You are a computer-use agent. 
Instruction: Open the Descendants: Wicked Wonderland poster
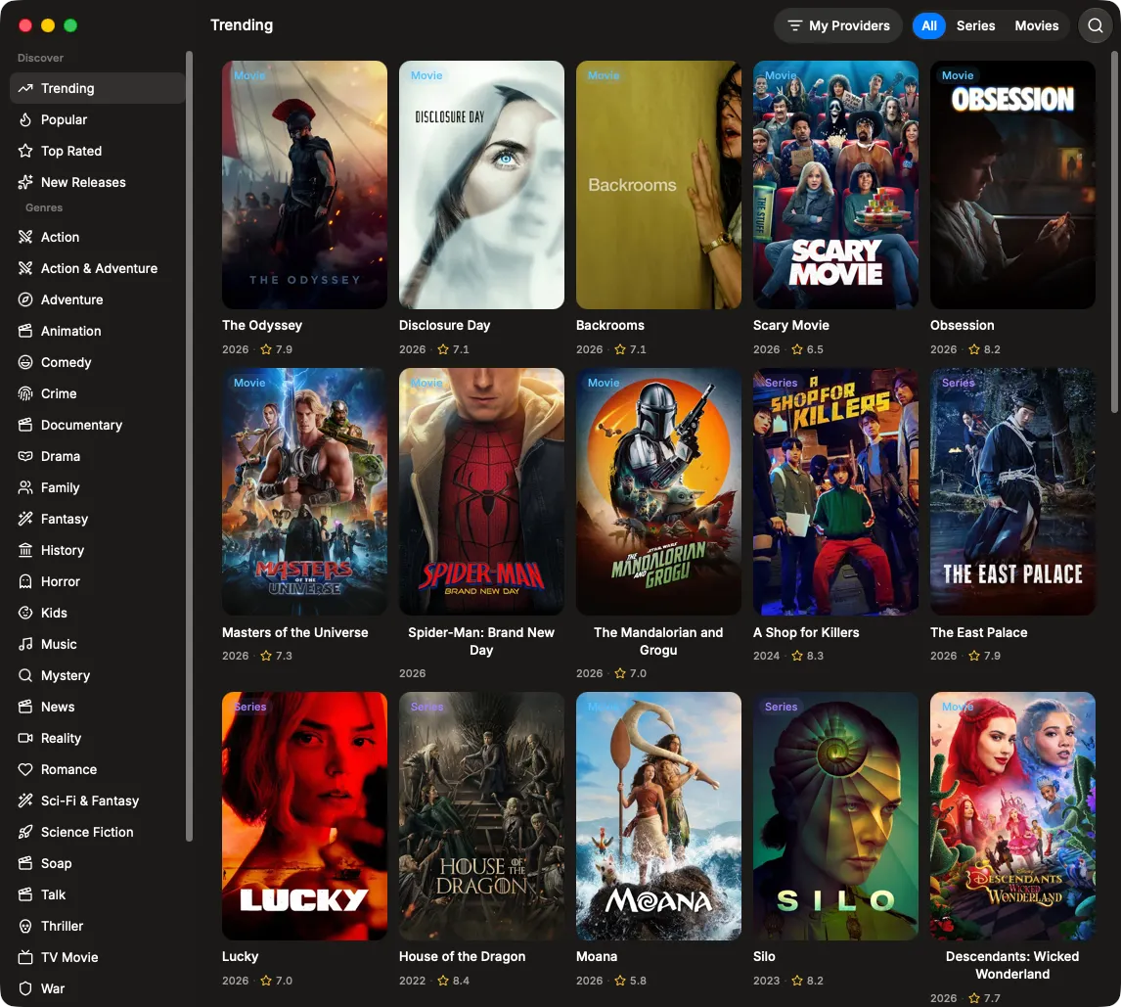point(1012,815)
